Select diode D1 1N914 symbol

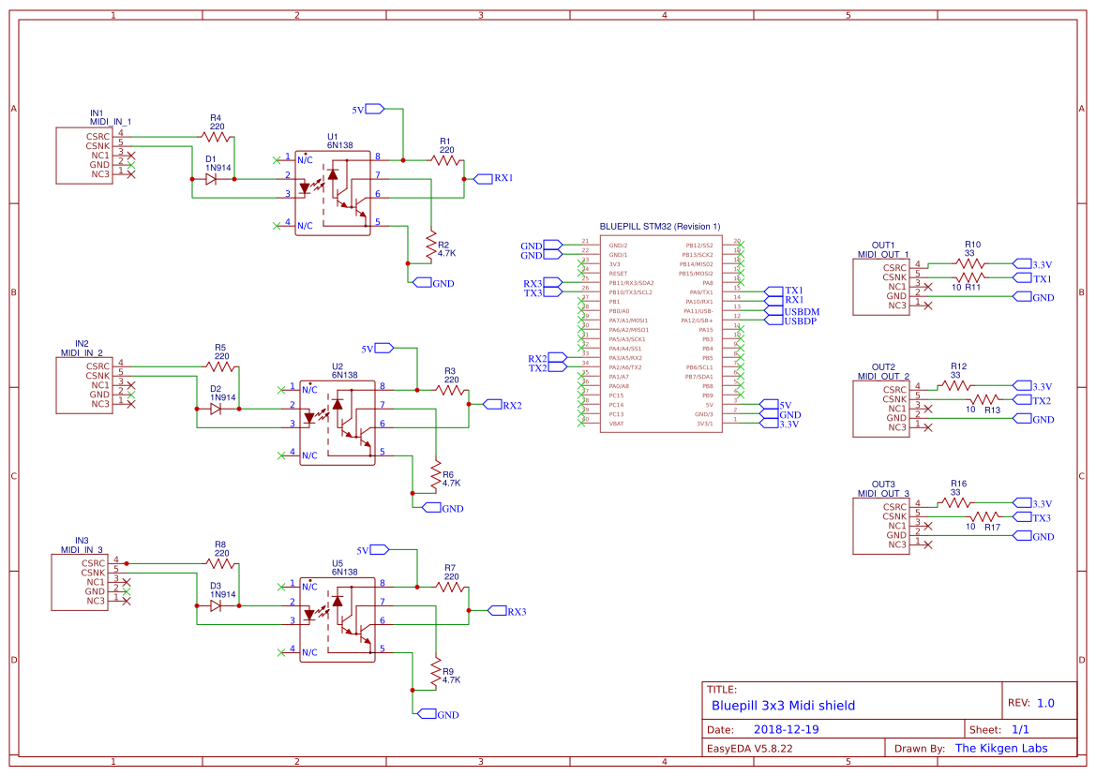(x=211, y=179)
